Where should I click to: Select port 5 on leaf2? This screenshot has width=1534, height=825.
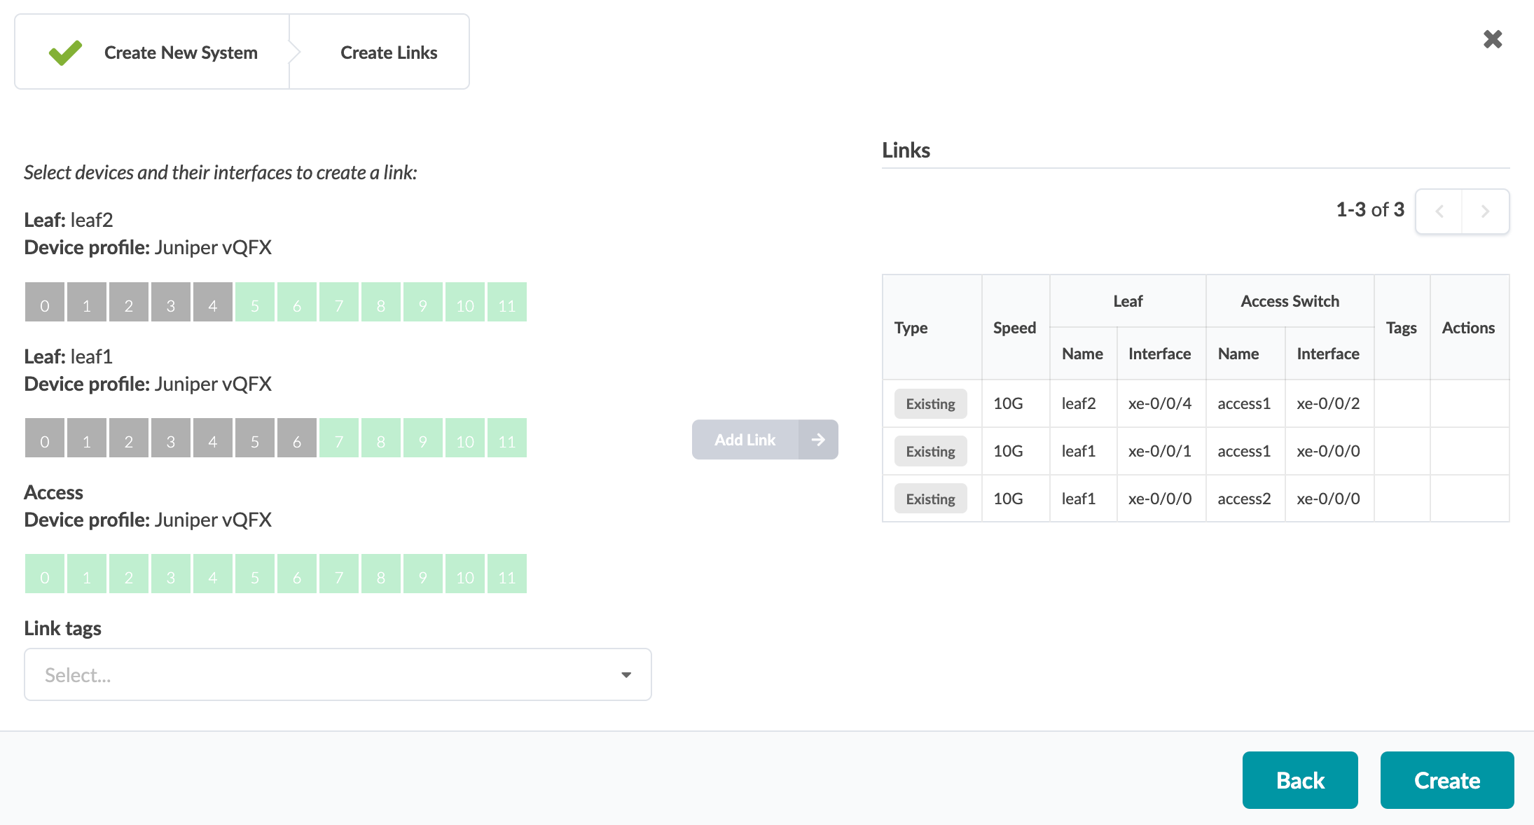255,303
